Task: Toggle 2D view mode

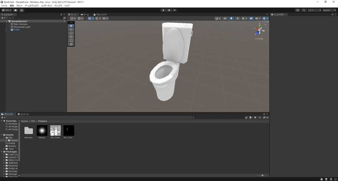Action: coord(225,18)
